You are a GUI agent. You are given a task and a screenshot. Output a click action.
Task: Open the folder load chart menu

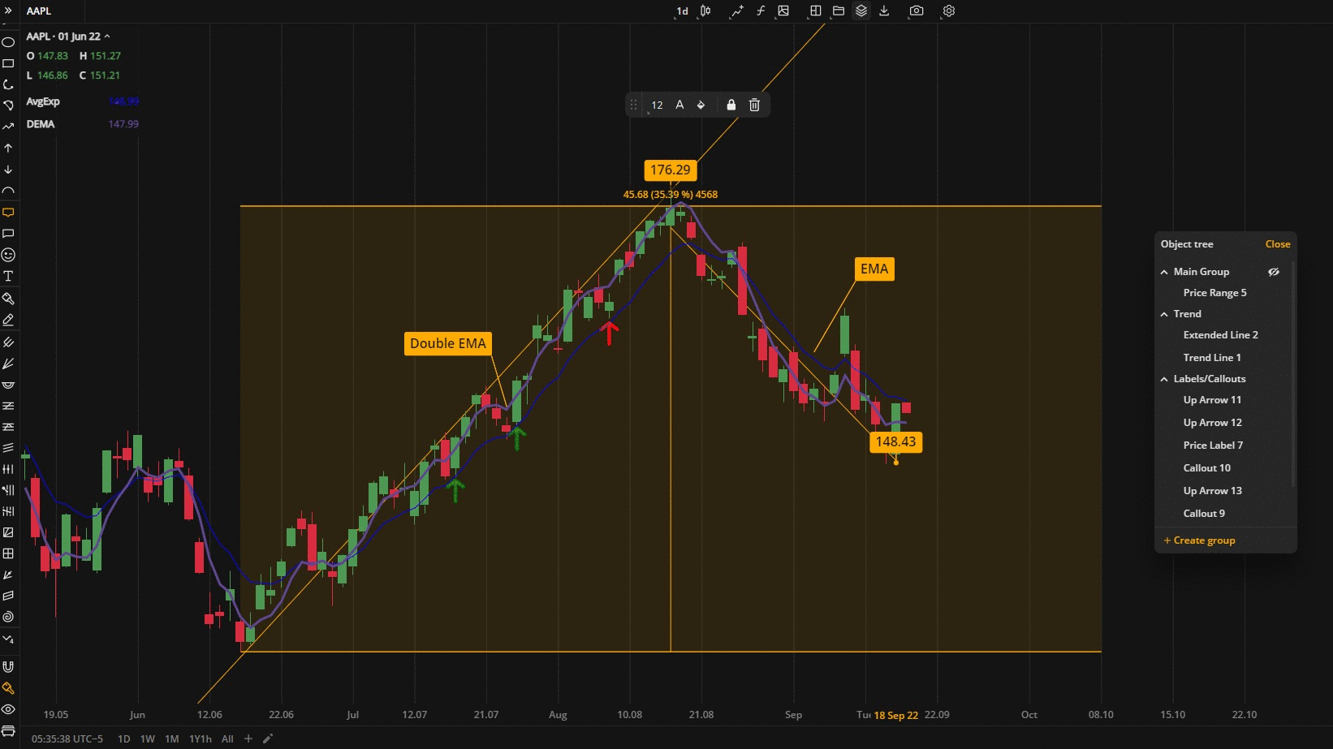coord(839,11)
